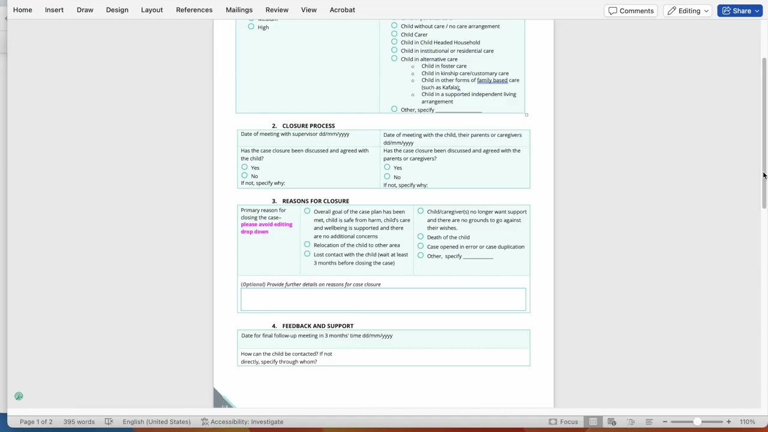This screenshot has width=768, height=432.
Task: Click the Editing pencil icon
Action: (x=672, y=11)
